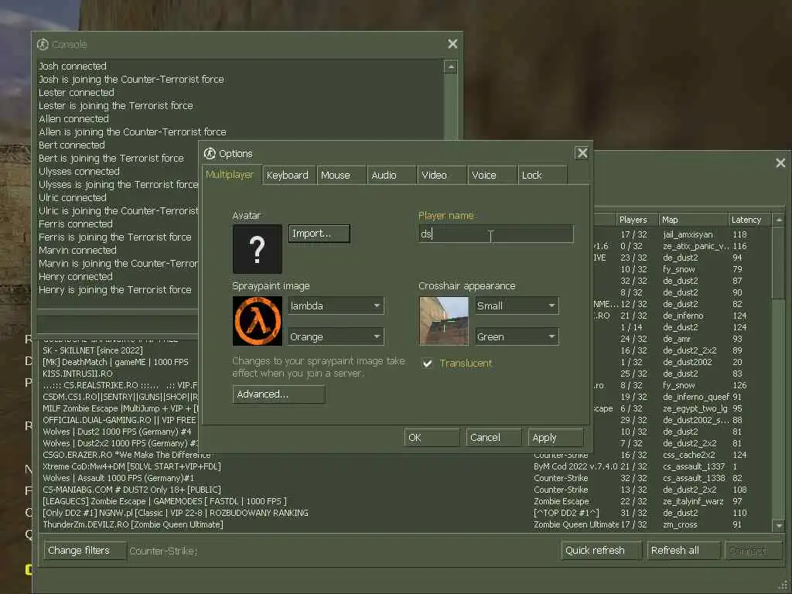The height and width of the screenshot is (594, 792).
Task: Select server 'KISS.INTRUSII.RO'
Action: 78,374
